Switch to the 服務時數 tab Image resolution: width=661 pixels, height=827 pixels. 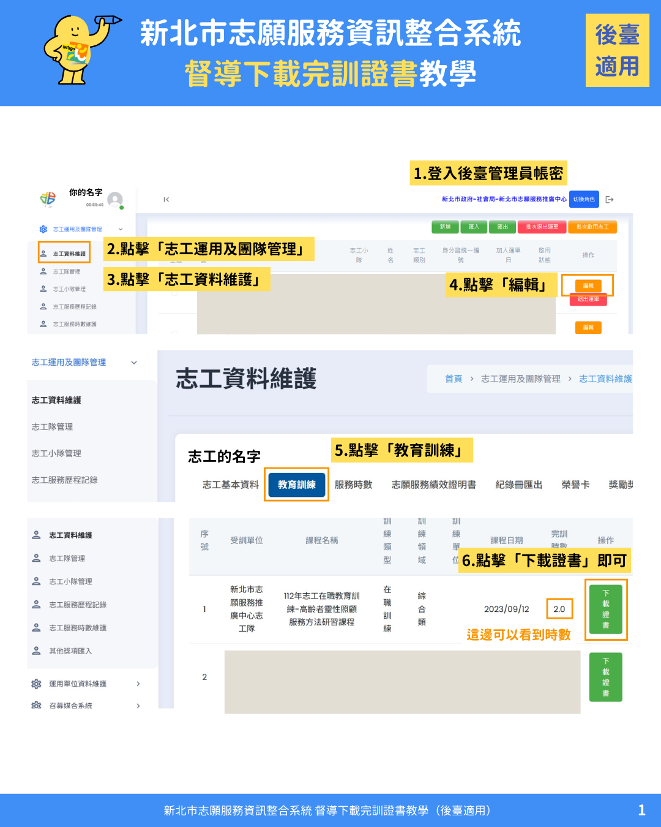click(x=353, y=485)
